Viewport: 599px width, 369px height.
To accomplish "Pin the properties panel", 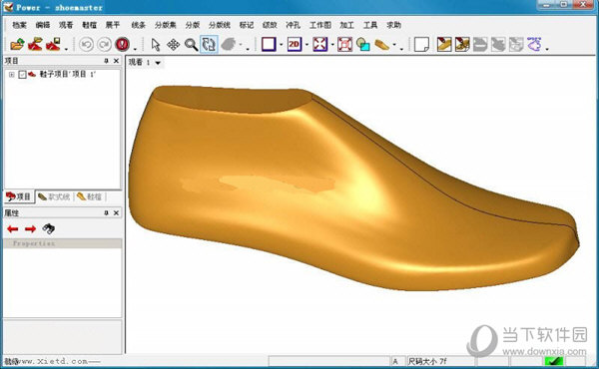I will point(106,213).
